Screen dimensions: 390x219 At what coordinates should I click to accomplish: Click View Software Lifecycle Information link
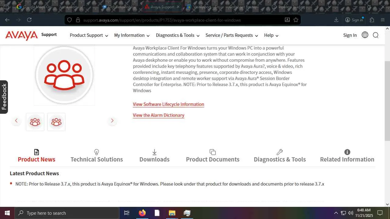pos(168,104)
